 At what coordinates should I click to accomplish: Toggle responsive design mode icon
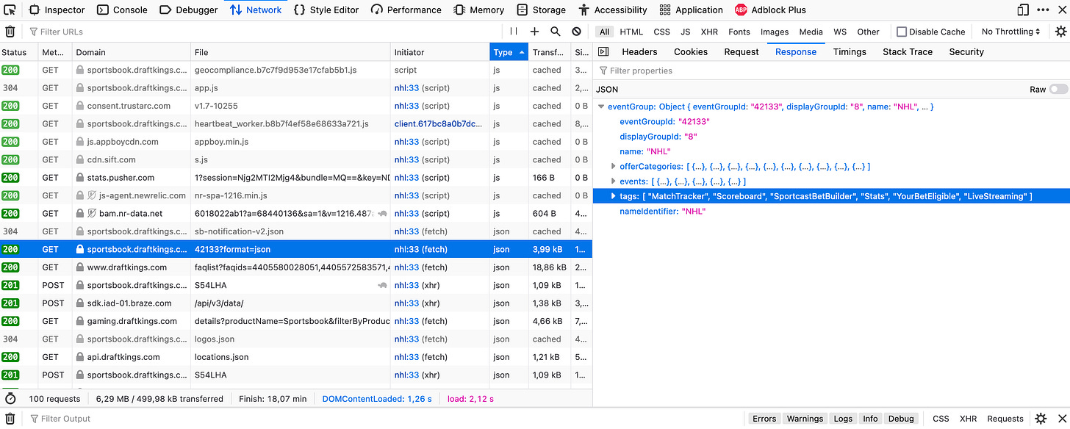pos(1022,10)
